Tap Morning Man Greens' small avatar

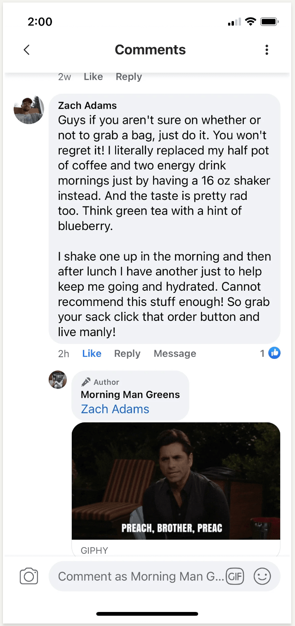pyautogui.click(x=58, y=379)
